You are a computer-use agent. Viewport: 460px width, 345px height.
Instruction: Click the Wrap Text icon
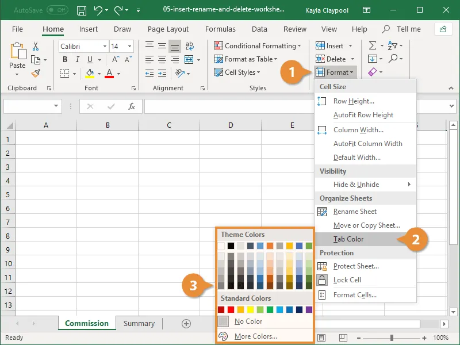[189, 46]
